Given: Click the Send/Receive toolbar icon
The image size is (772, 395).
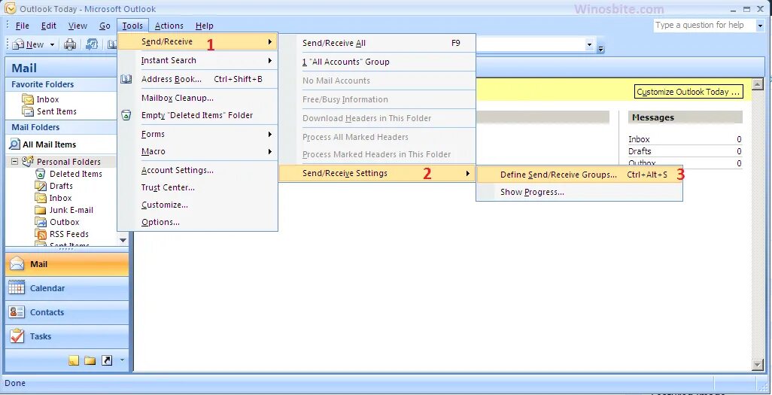Looking at the screenshot, I should 92,45.
